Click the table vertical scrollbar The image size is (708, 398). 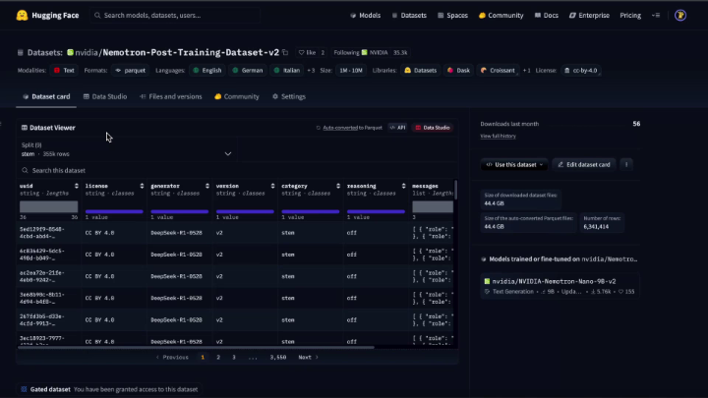coord(455,190)
